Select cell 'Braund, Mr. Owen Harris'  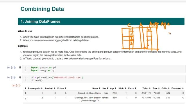89,93
